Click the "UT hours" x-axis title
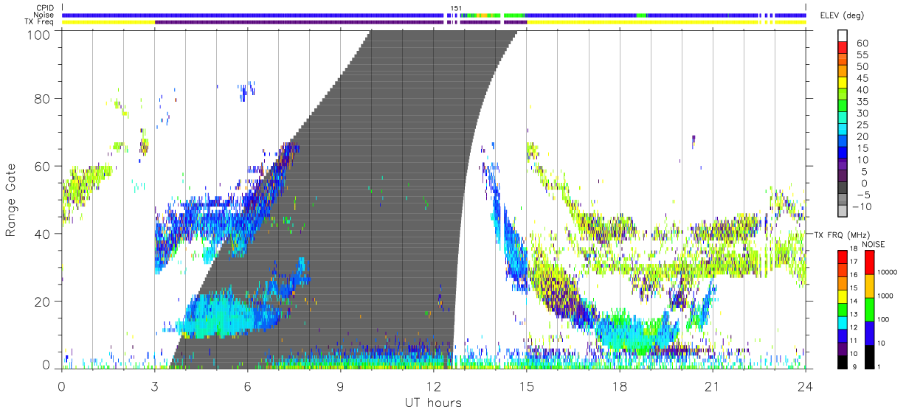906x418 pixels. point(433,403)
